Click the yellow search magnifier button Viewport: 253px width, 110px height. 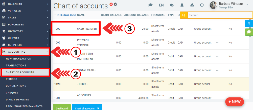click(x=184, y=15)
